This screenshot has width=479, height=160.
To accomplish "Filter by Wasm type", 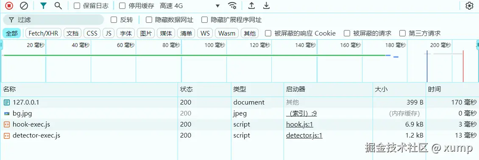I will (x=227, y=33).
